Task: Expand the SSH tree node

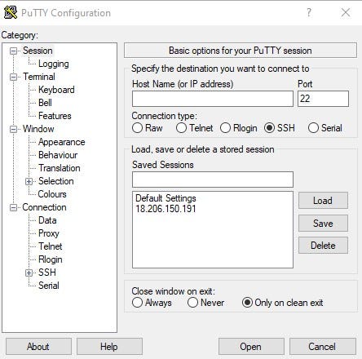Action: 29,273
